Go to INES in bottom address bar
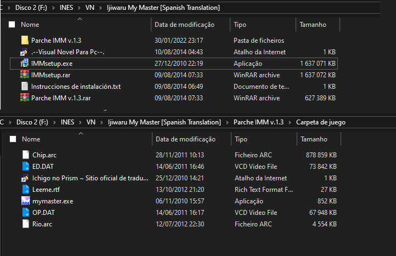This screenshot has height=256, width=396. (67, 122)
